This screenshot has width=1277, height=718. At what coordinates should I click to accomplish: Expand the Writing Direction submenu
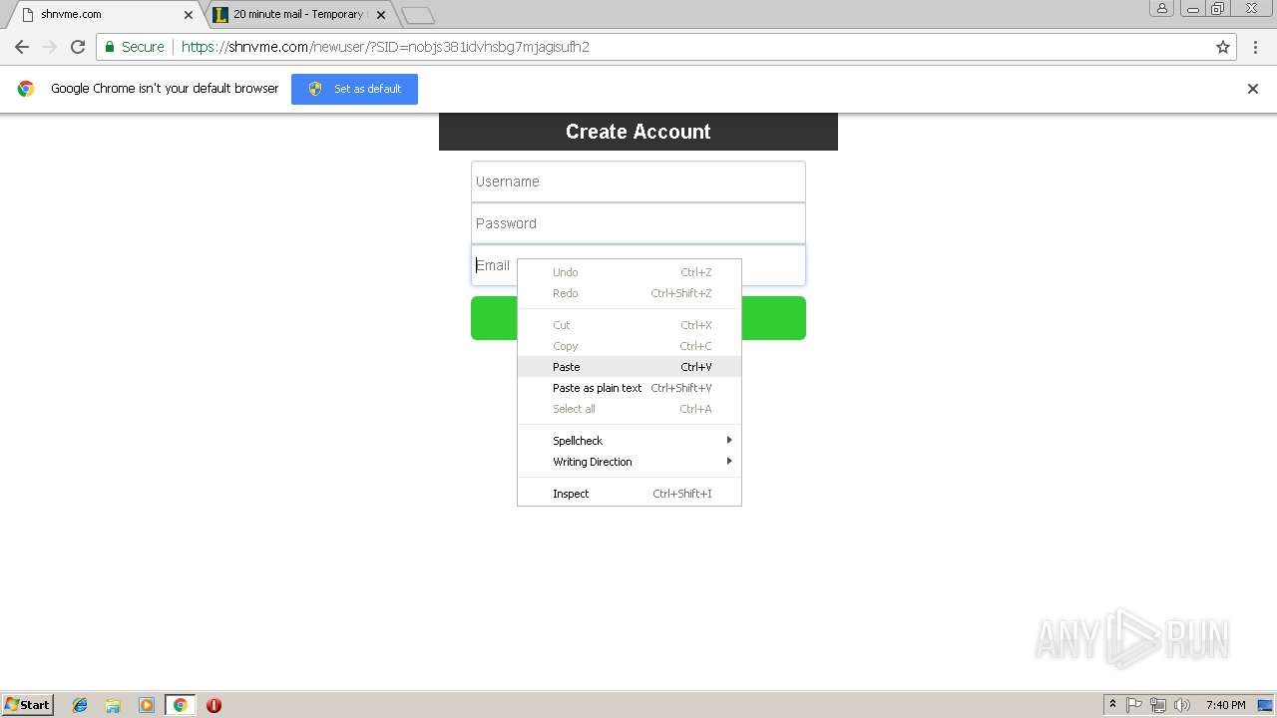[630, 462]
